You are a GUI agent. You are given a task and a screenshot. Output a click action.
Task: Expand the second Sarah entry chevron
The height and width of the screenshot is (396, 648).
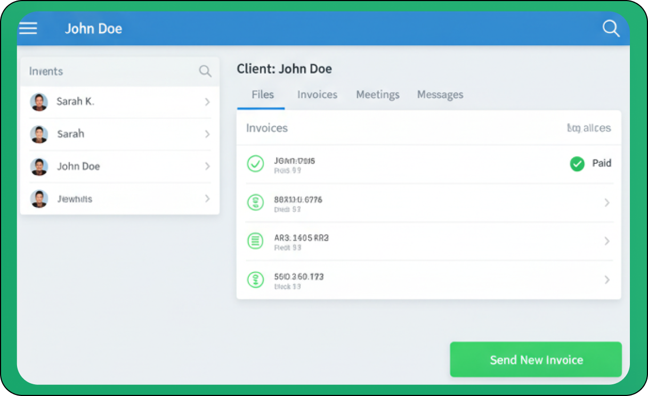207,134
